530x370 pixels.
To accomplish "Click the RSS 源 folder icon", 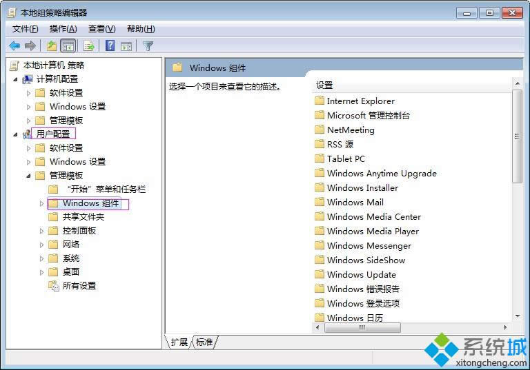I will tap(320, 144).
